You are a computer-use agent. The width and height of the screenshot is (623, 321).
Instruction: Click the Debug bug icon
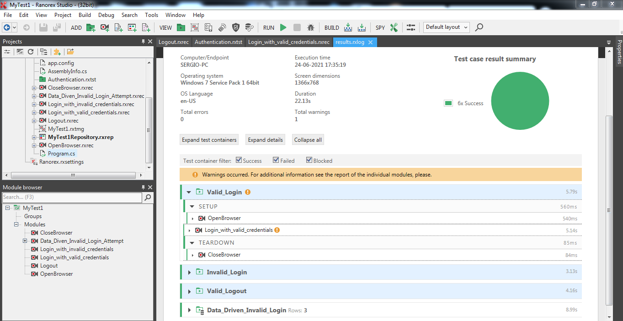tap(311, 27)
